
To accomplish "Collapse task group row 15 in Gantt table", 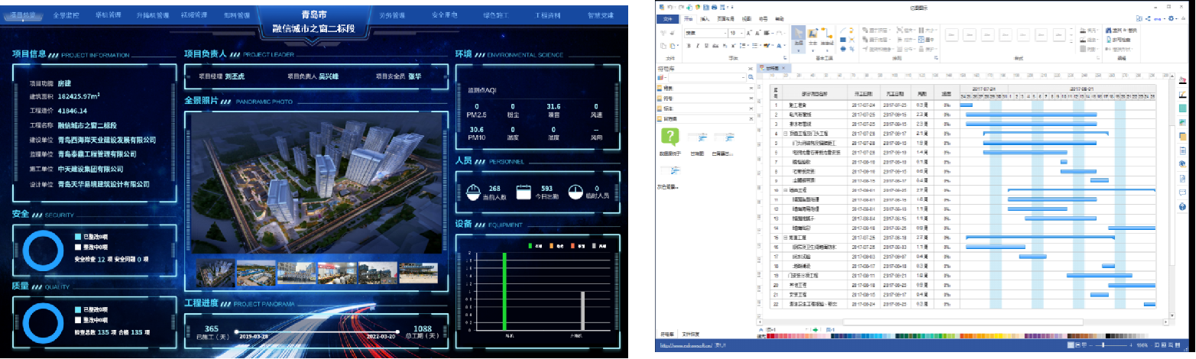I will (x=786, y=238).
